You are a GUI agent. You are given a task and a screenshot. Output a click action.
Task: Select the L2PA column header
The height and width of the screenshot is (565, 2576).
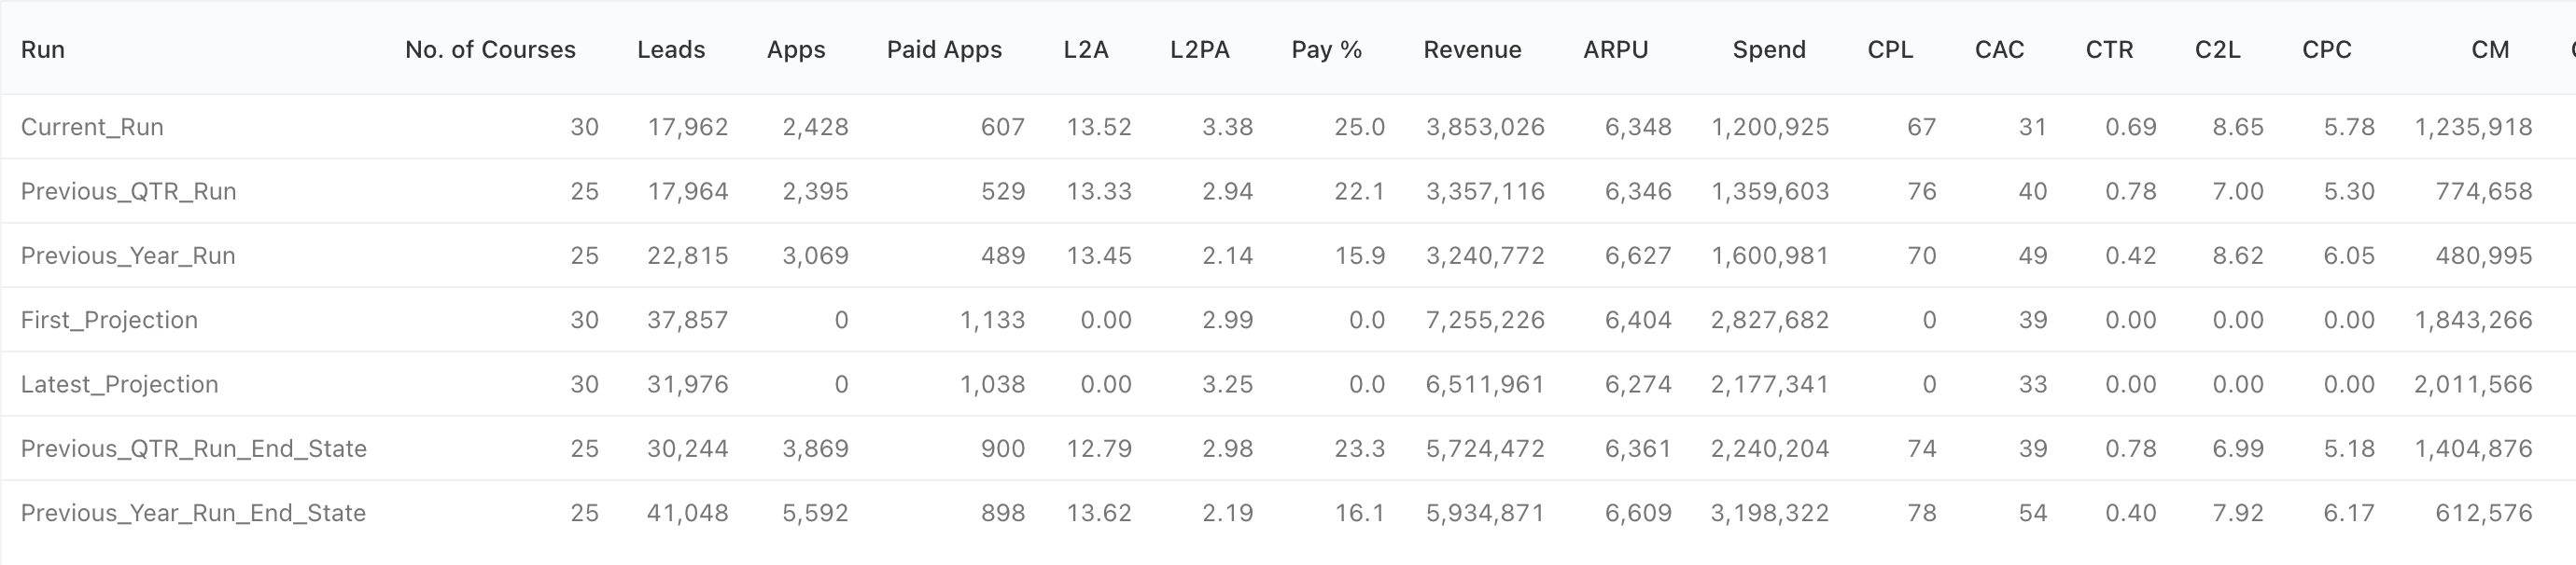tap(1199, 50)
